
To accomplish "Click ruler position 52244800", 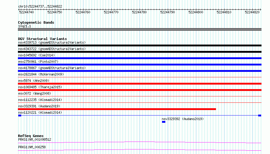I will point(196,12).
